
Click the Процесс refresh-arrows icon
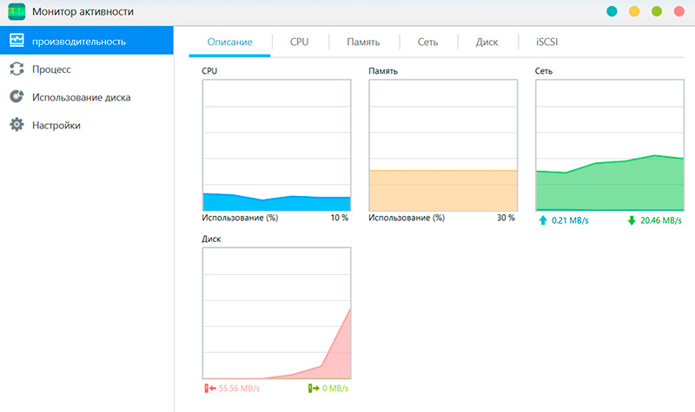tap(16, 69)
